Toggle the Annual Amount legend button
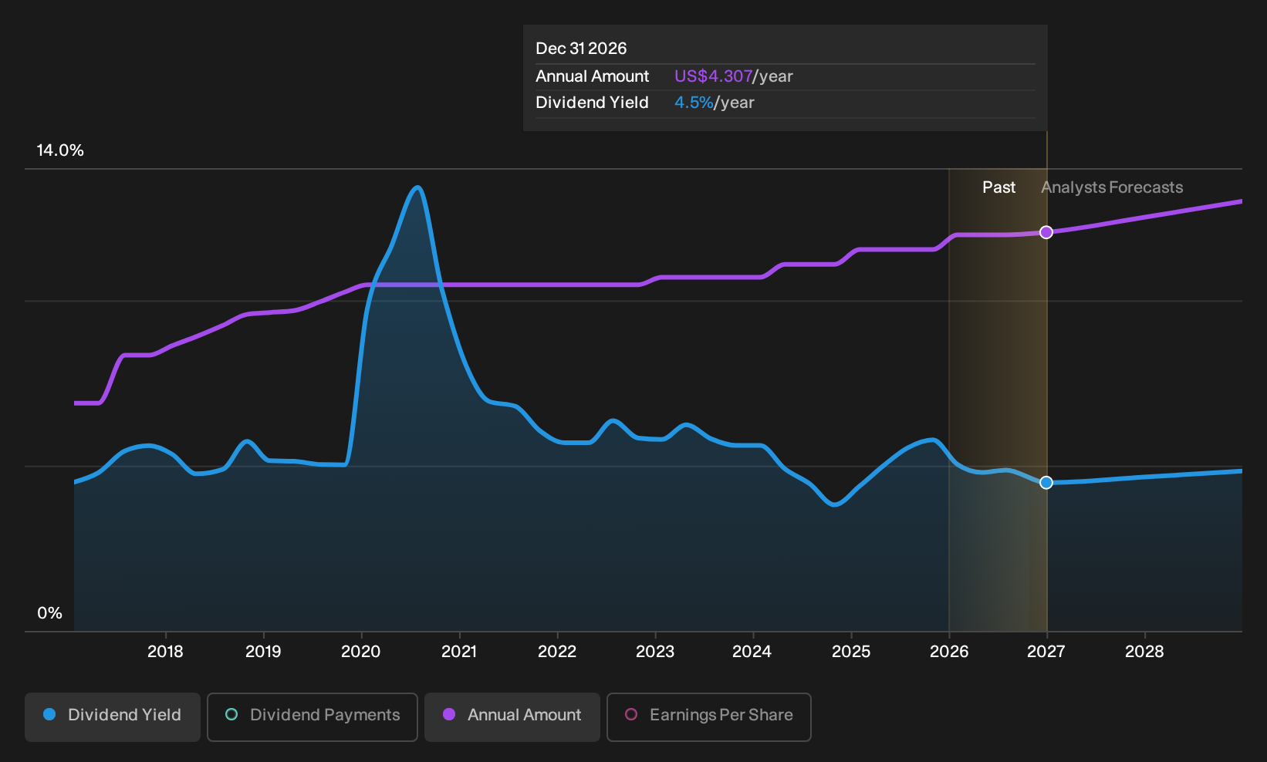 tap(512, 716)
